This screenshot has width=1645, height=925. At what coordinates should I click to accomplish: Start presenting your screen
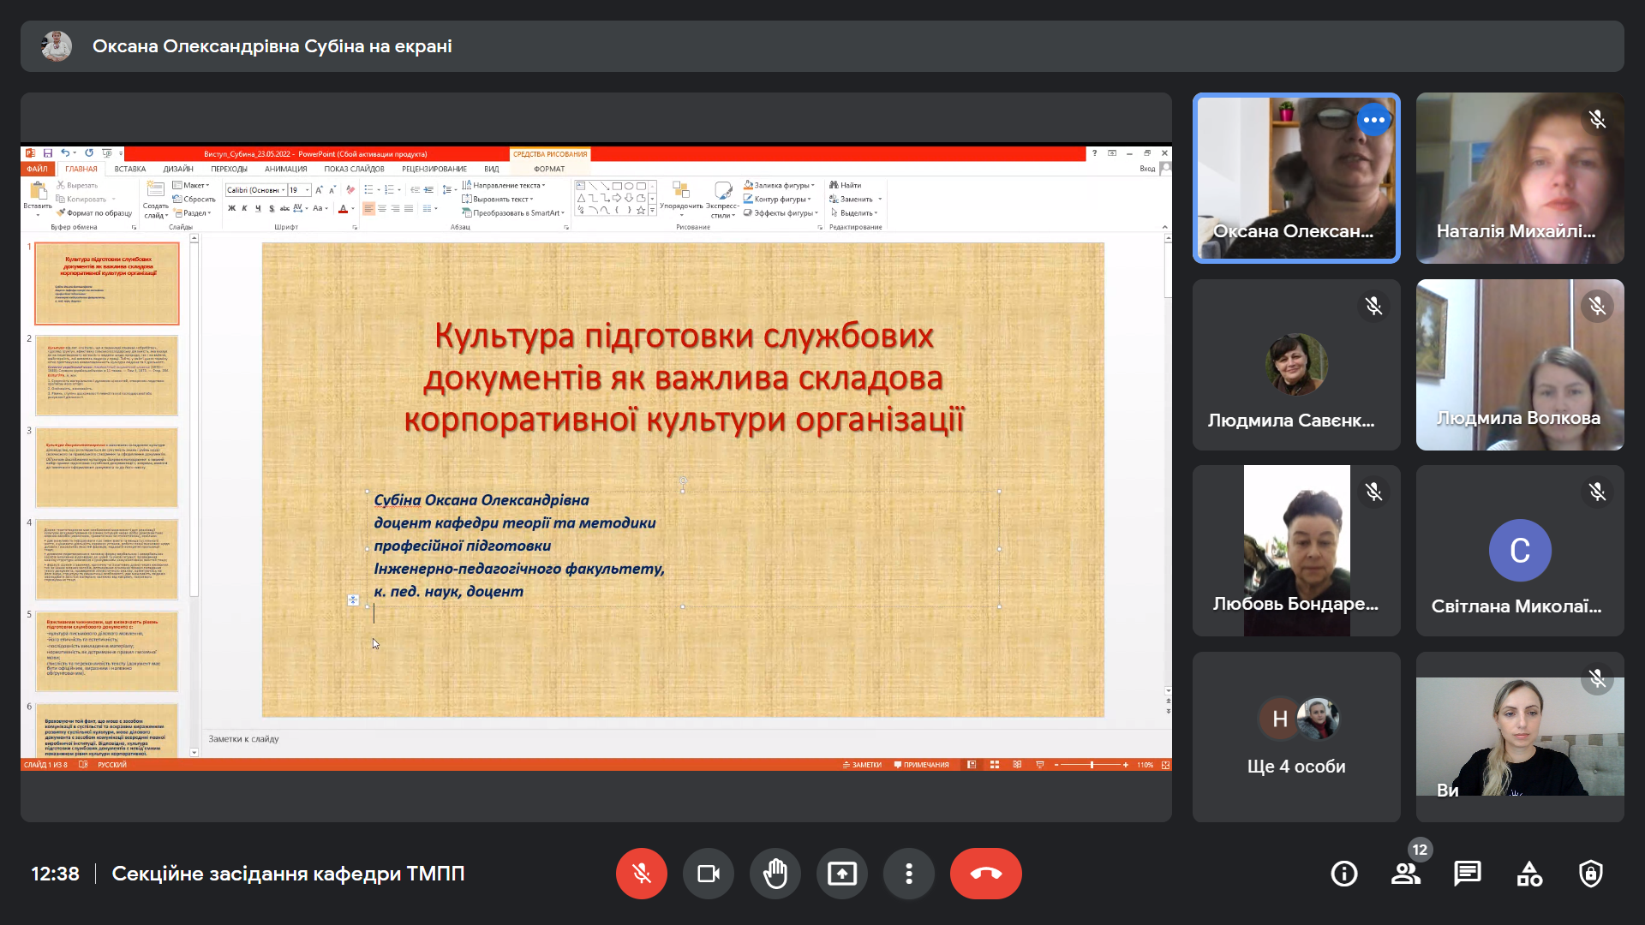(841, 874)
